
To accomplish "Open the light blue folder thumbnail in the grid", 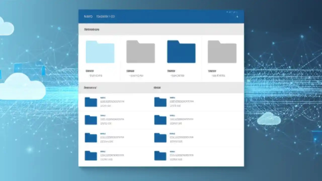I will (x=100, y=52).
